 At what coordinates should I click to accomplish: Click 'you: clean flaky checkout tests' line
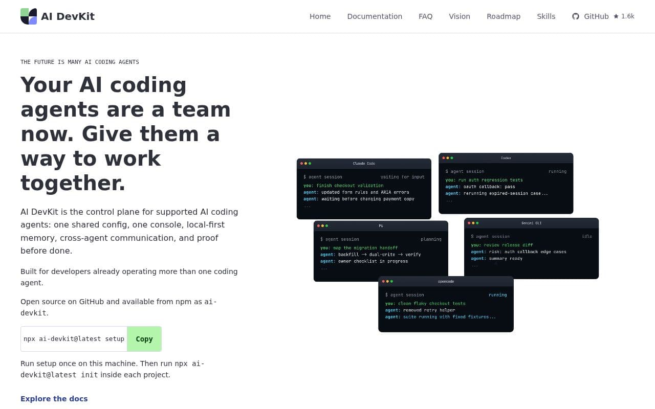point(425,304)
